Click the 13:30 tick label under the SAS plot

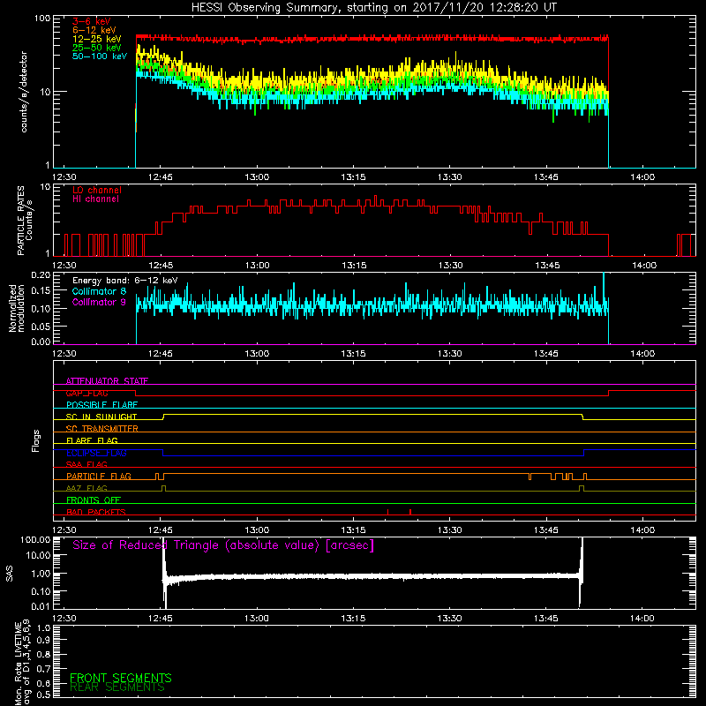[x=449, y=619]
